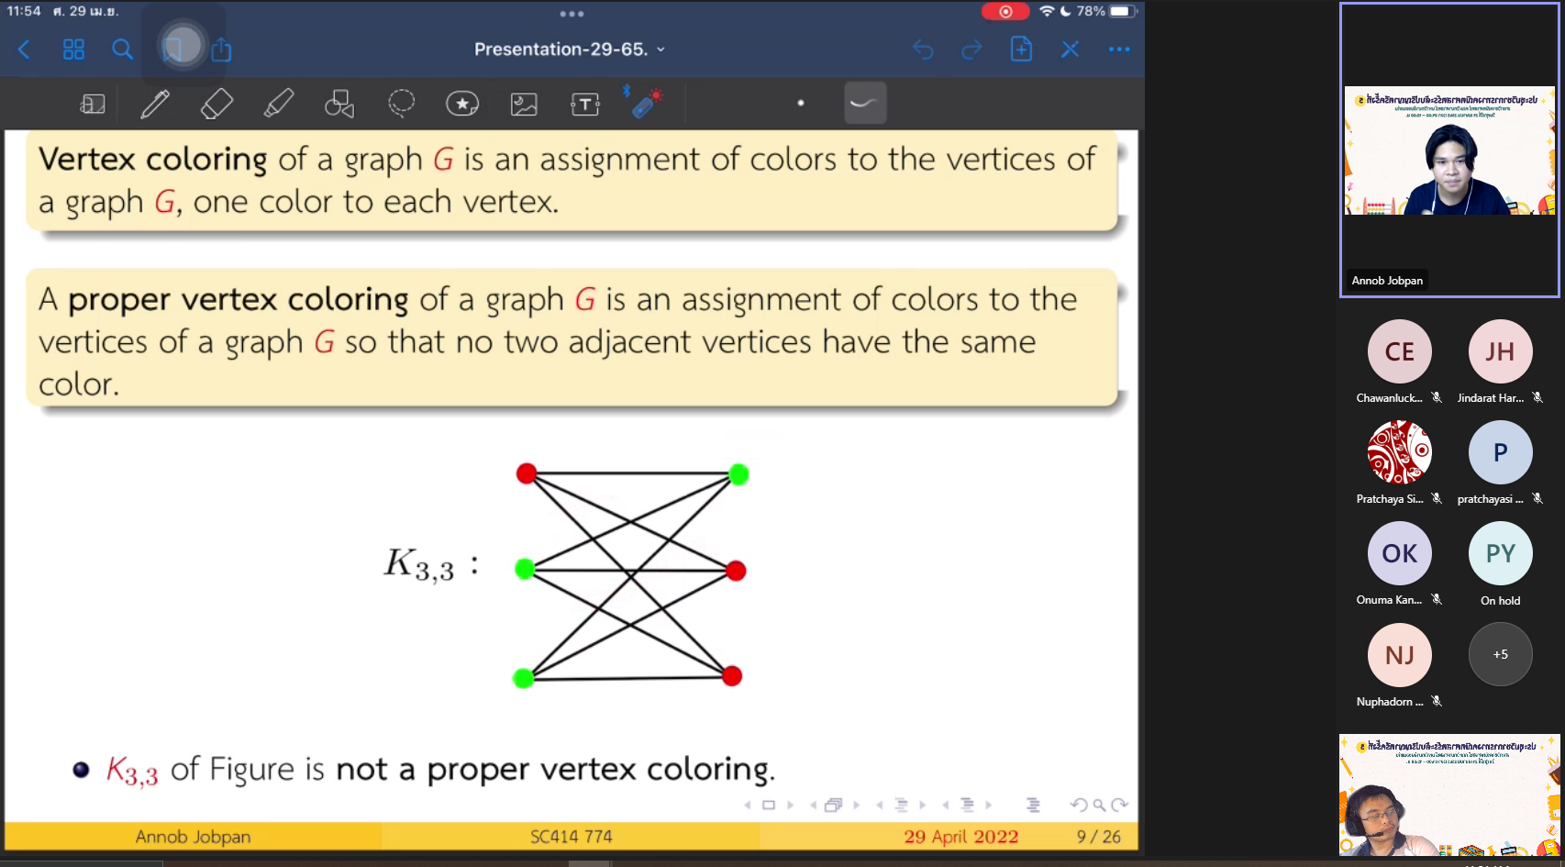Select the Pen tool
This screenshot has width=1565, height=867.
pyautogui.click(x=155, y=104)
